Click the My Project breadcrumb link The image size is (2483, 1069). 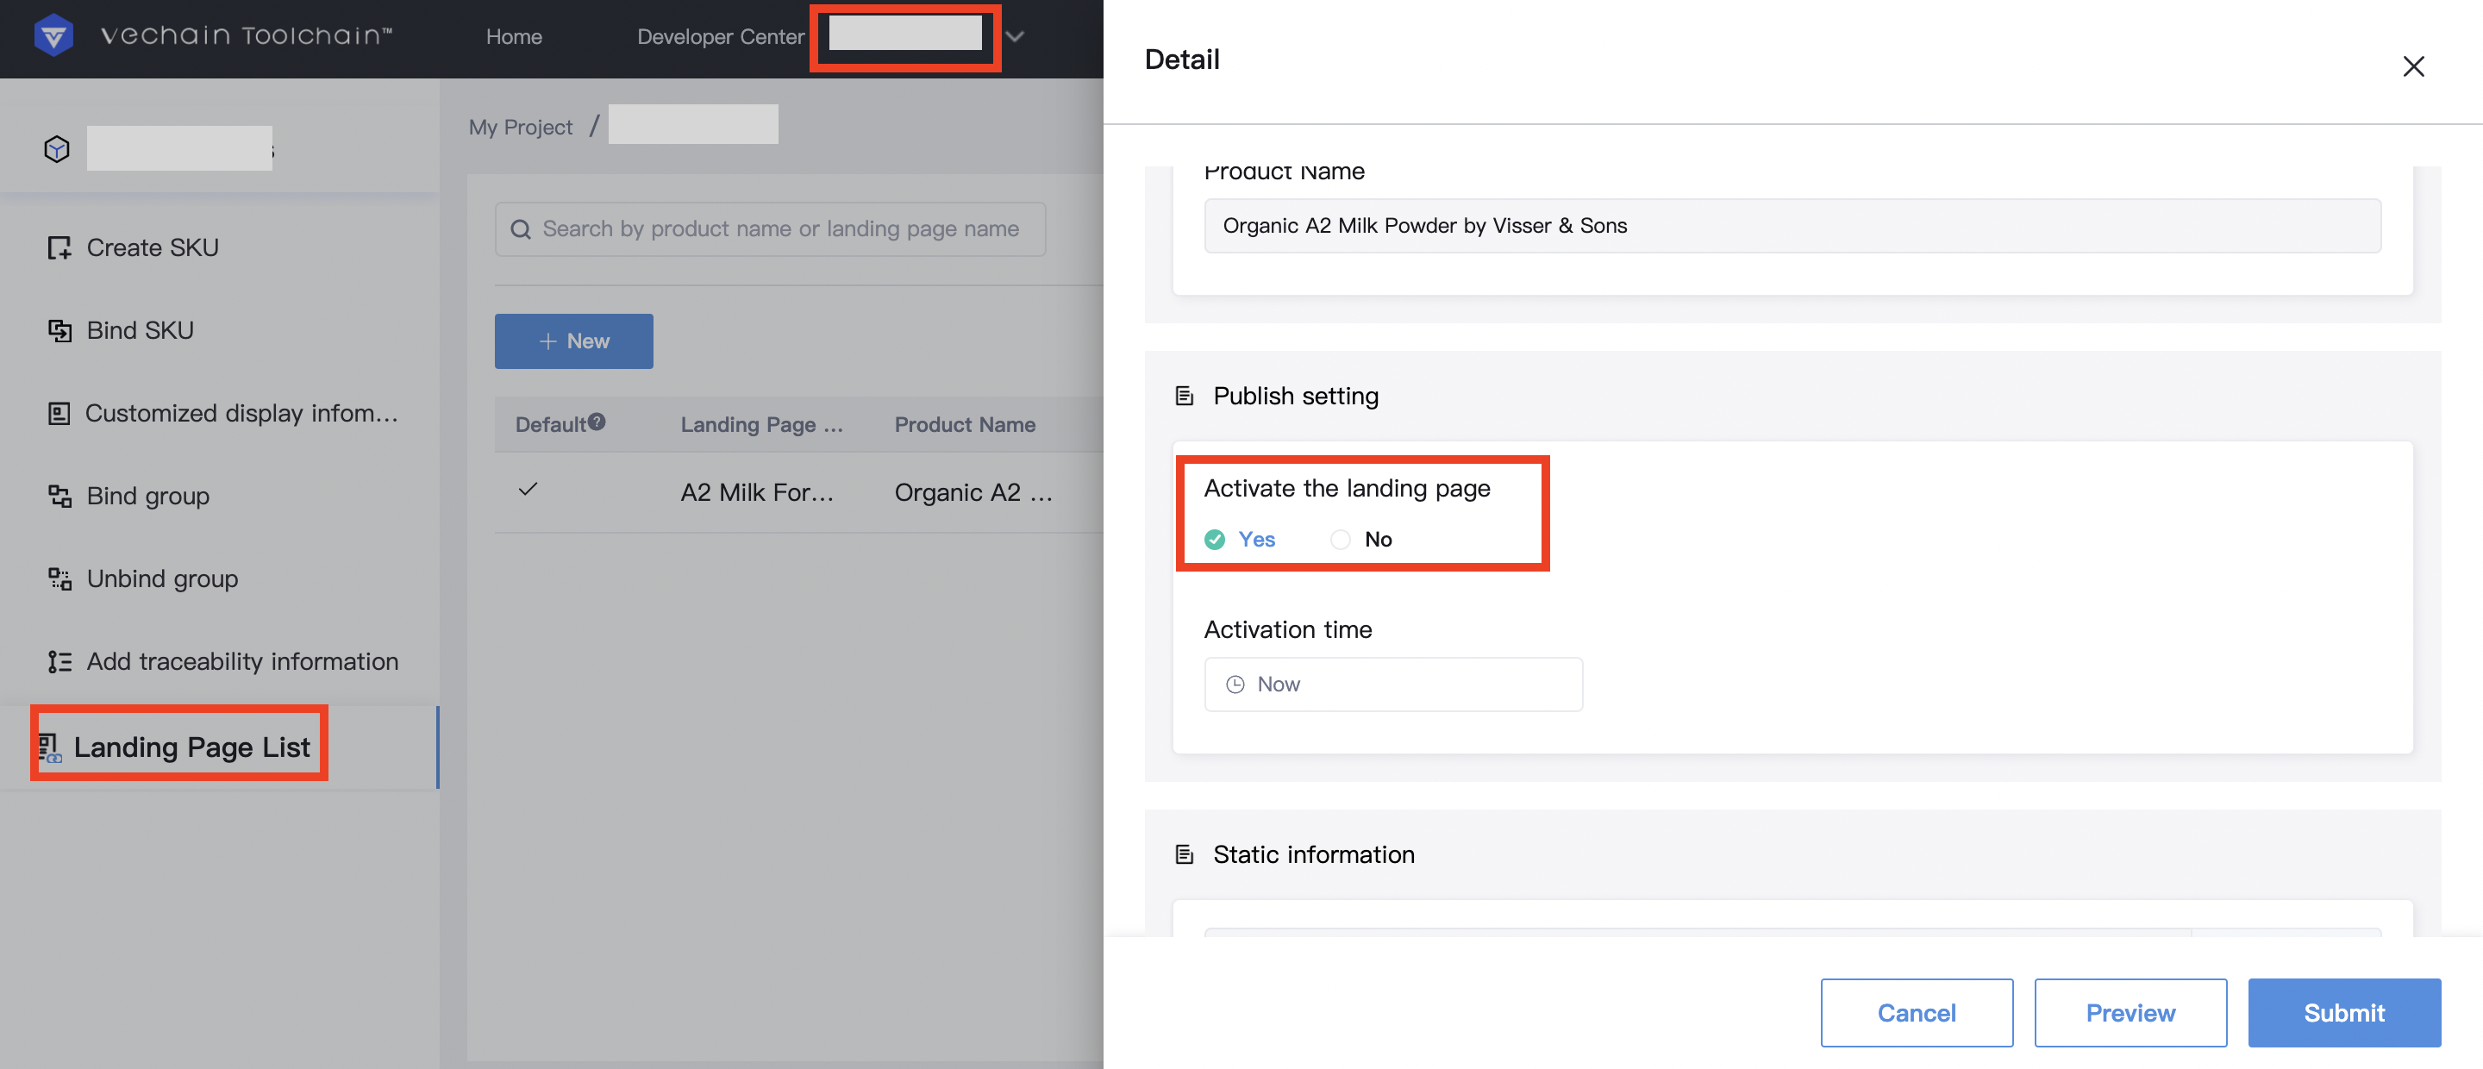click(x=521, y=128)
